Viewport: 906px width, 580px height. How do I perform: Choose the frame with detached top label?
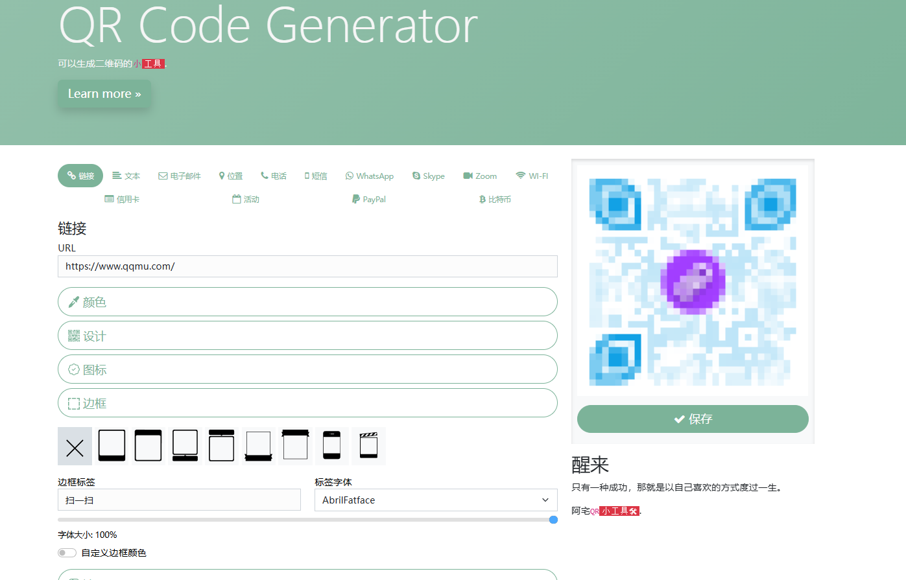(x=222, y=446)
